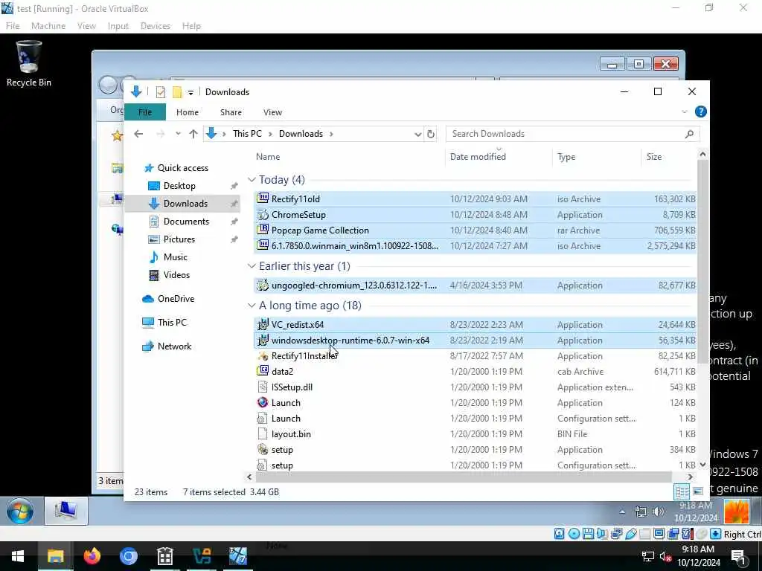Show hidden icons in the guest tray
This screenshot has height=571, width=762.
point(622,512)
